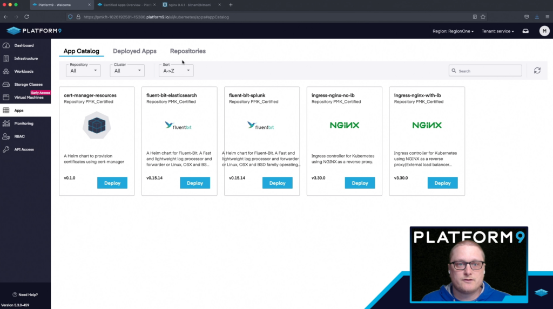
Task: Click the ingress-nginx-no-lb NGINX logo
Action: pos(344,125)
